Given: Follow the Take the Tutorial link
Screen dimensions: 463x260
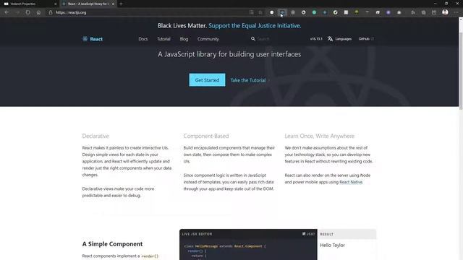Looking at the screenshot, I should tap(248, 80).
